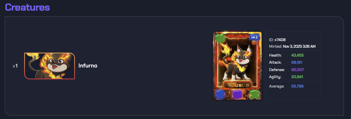
Task: Select the x1 quantity indicator
Action: tap(15, 66)
